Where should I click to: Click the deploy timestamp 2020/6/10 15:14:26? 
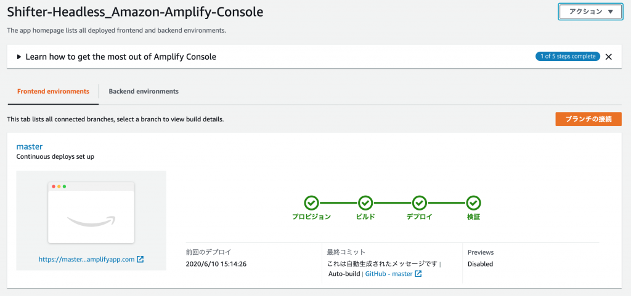tap(216, 264)
